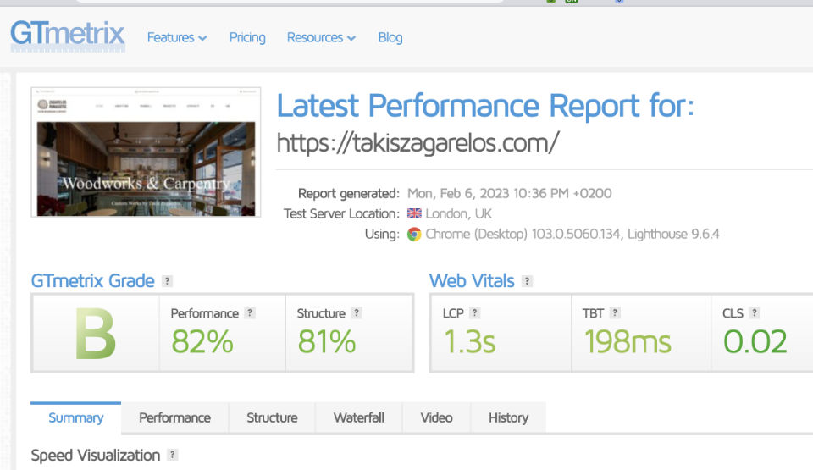Expand the Resources dropdown menu

click(321, 37)
